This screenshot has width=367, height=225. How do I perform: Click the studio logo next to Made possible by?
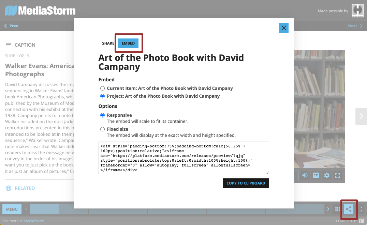coord(357,11)
